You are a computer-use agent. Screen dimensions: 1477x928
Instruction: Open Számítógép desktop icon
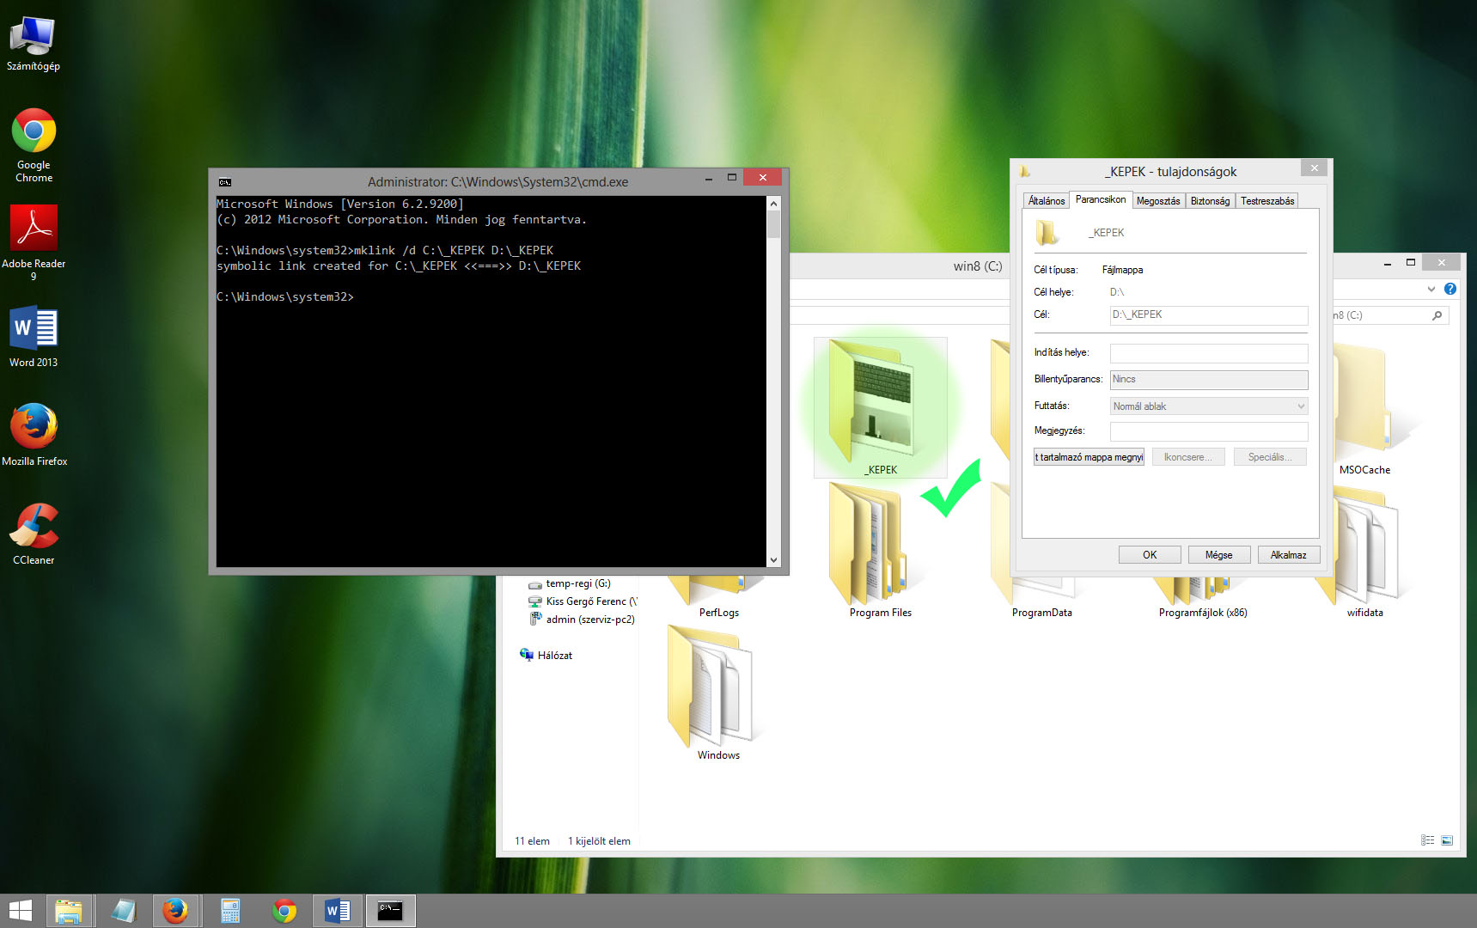click(34, 38)
